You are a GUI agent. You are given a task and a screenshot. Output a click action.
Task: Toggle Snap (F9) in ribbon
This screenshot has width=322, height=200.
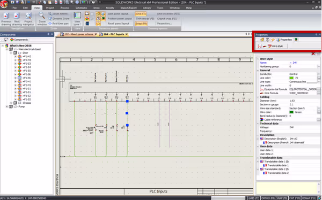pyautogui.click(x=141, y=24)
